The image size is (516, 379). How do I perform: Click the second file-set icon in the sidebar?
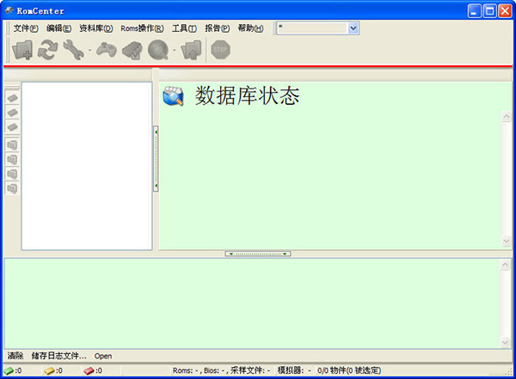coord(12,160)
